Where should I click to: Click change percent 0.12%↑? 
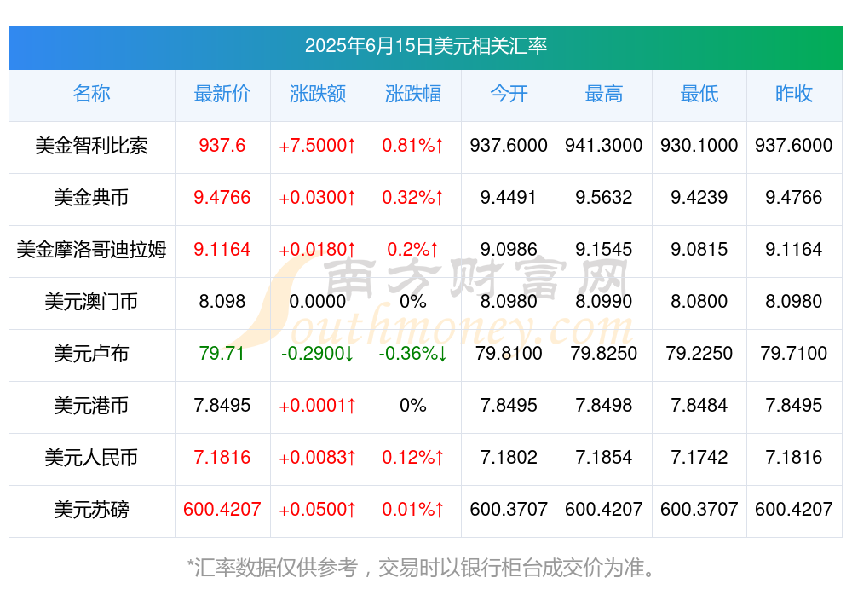pos(413,457)
